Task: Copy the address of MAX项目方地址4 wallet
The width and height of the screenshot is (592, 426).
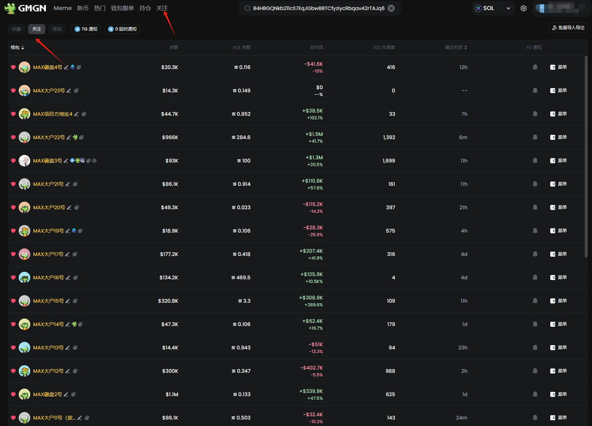Action: tap(84, 114)
